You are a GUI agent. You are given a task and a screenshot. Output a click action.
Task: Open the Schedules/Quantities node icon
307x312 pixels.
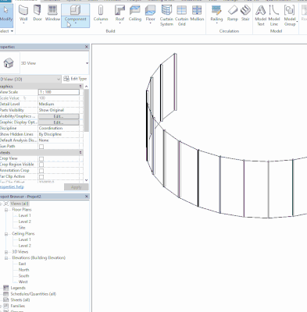coord(5,294)
